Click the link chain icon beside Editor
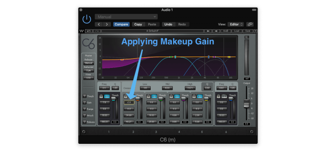The image size is (336, 159). point(249,24)
